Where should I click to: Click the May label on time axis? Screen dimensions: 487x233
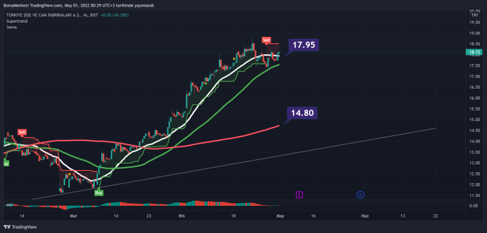pyautogui.click(x=279, y=216)
